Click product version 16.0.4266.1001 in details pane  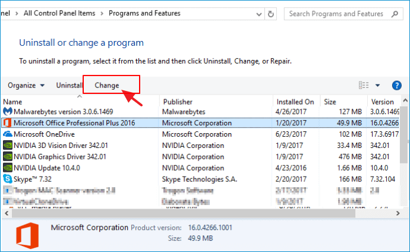[x=210, y=228]
